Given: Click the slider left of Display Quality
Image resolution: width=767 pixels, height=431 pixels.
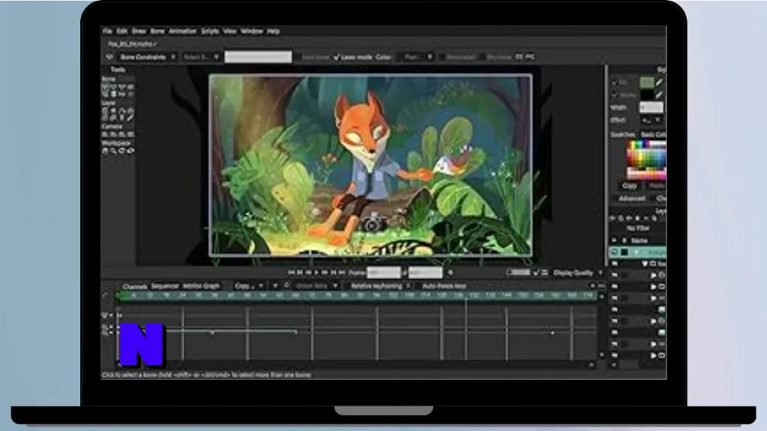Looking at the screenshot, I should [x=518, y=272].
